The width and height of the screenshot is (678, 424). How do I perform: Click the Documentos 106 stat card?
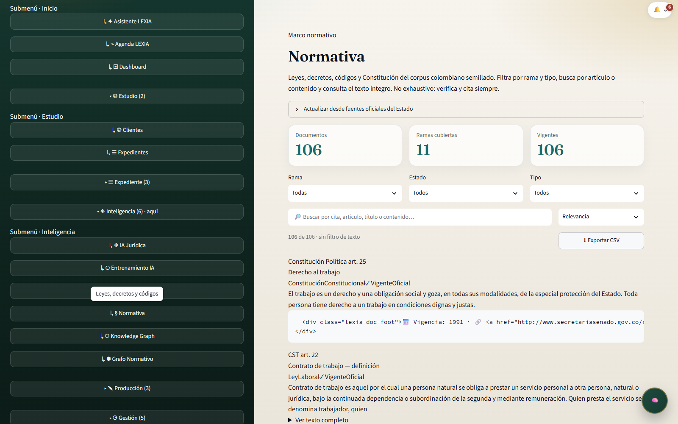[345, 145]
